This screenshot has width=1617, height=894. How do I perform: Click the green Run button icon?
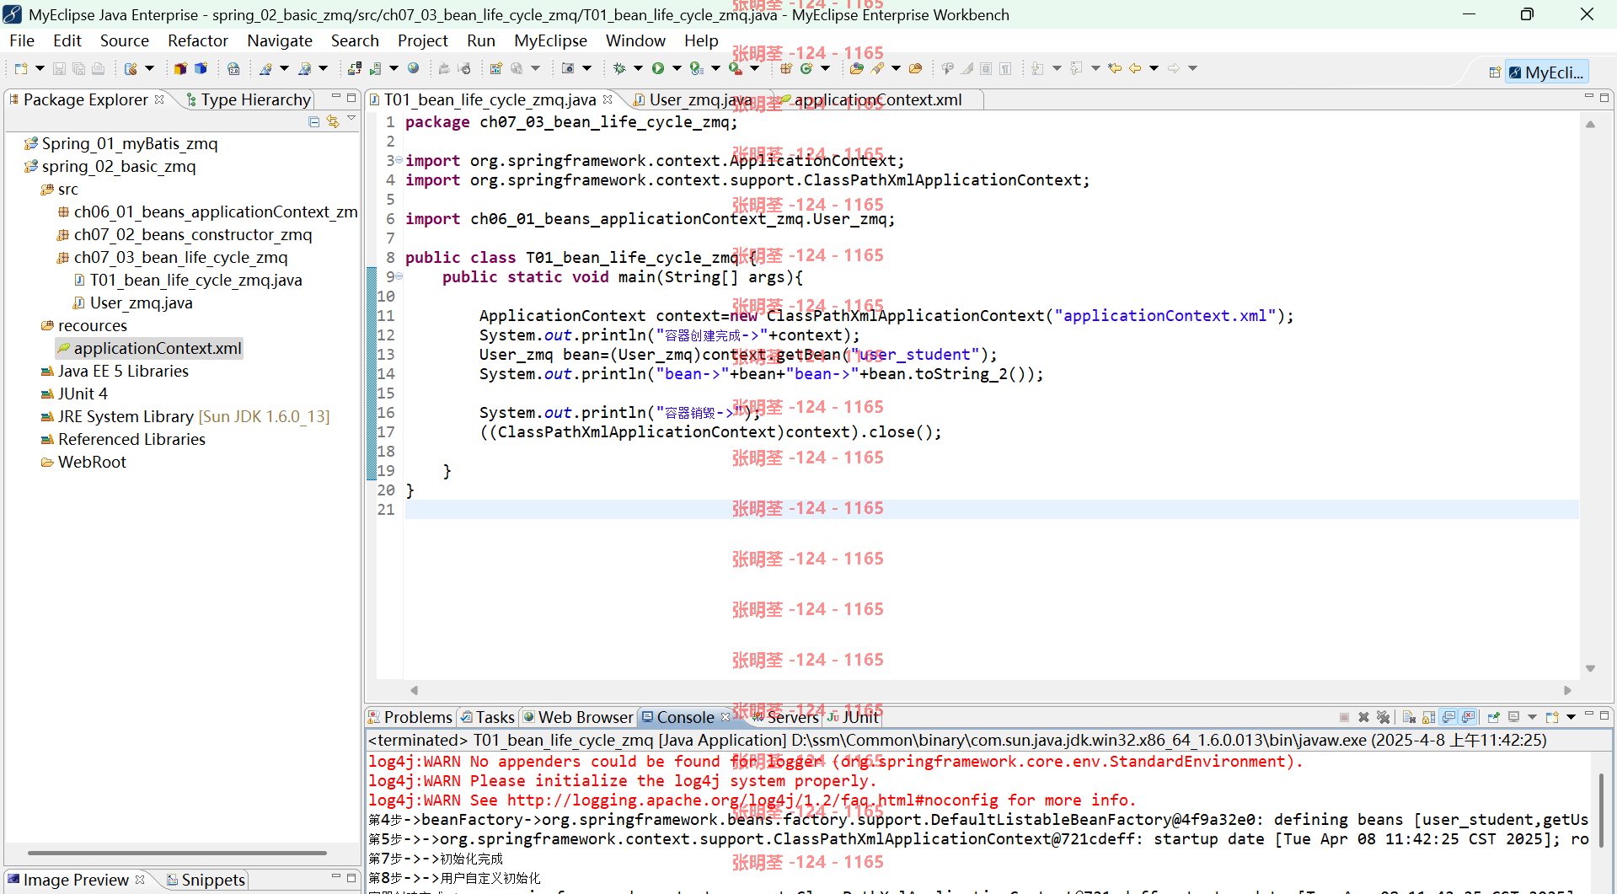point(657,68)
